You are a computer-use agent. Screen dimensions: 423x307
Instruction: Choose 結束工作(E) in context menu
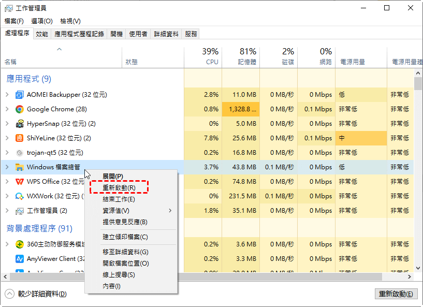[131, 199]
